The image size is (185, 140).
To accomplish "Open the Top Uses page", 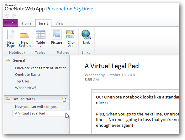I will click(x=22, y=81).
